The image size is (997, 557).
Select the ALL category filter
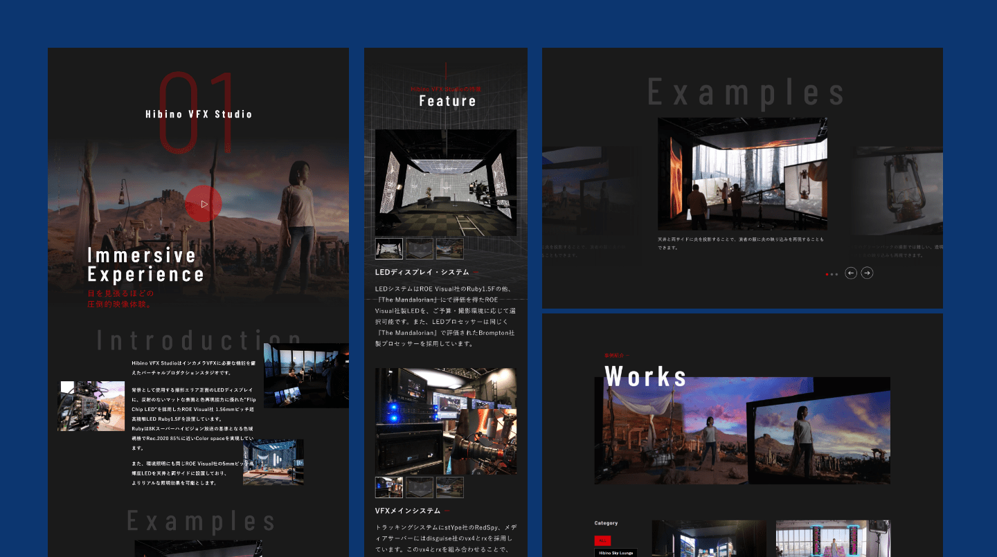(x=602, y=540)
